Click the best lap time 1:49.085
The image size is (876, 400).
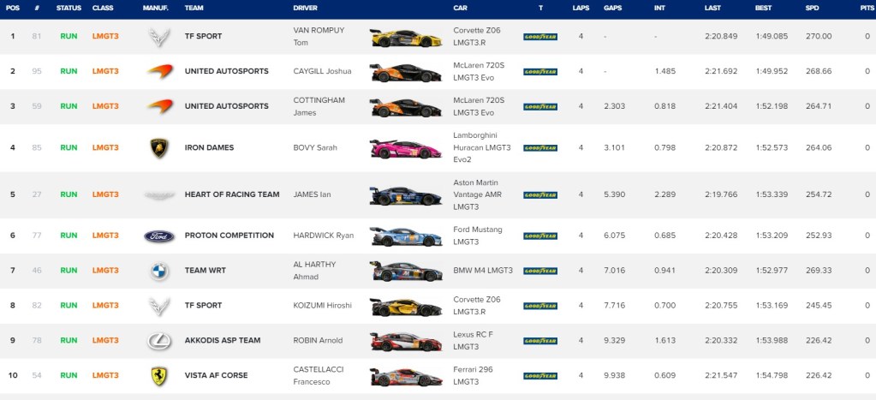tap(771, 37)
